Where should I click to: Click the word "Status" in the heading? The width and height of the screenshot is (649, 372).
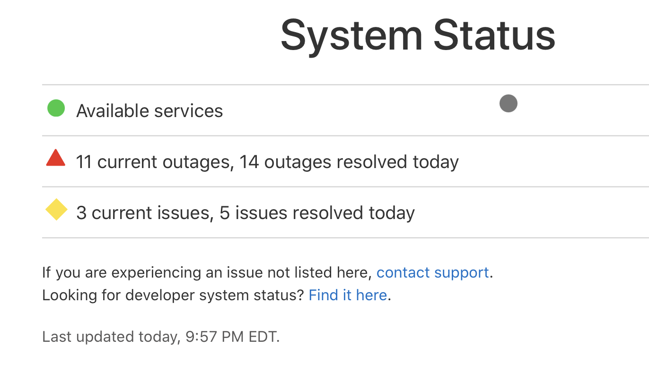[494, 35]
